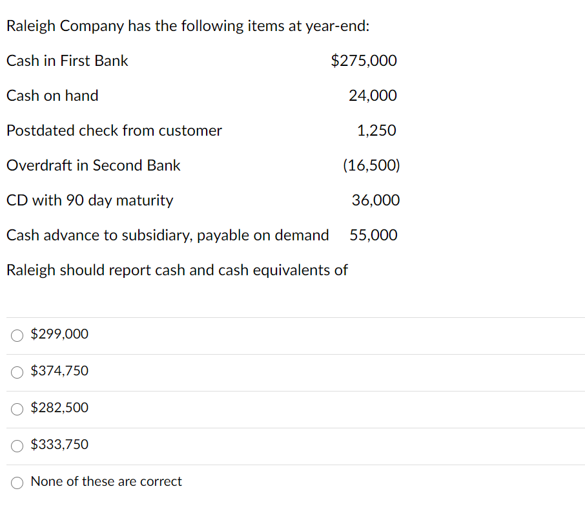
Task: Click the Cash advance to subsidiary label
Action: [168, 235]
